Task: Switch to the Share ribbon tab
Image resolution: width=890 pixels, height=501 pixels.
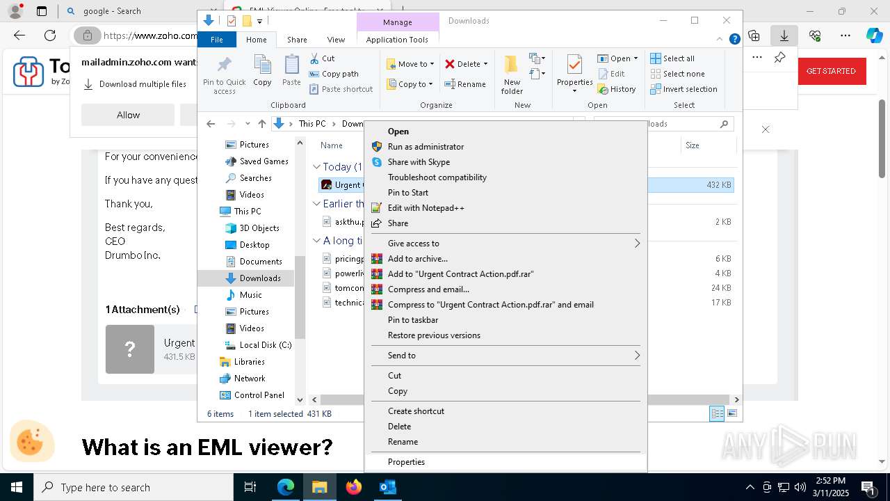Action: coord(297,40)
